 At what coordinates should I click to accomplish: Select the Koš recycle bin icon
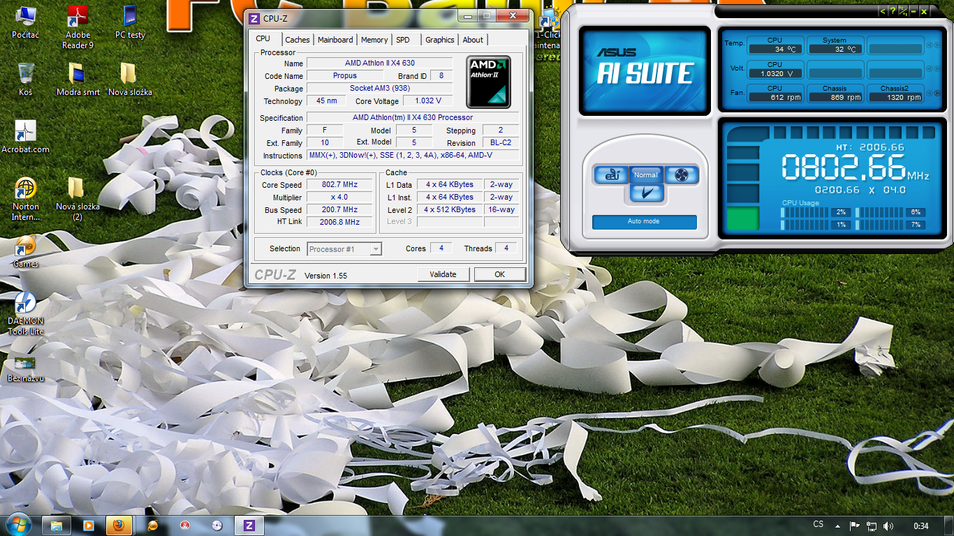[26, 79]
